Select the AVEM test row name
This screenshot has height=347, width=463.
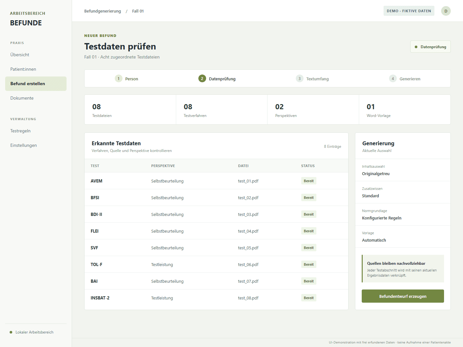coord(96,181)
